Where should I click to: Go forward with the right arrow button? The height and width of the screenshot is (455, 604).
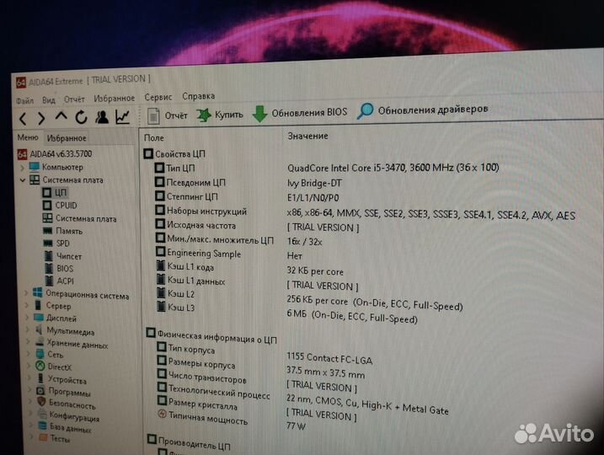40,118
